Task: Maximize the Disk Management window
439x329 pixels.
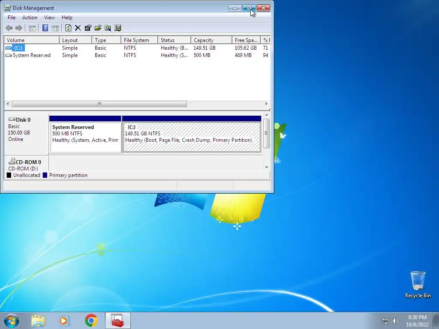Action: 249,8
